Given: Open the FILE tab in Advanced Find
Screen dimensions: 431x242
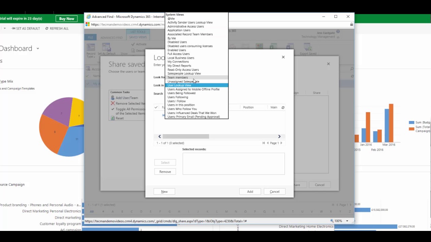Looking at the screenshot, I should [91, 38].
